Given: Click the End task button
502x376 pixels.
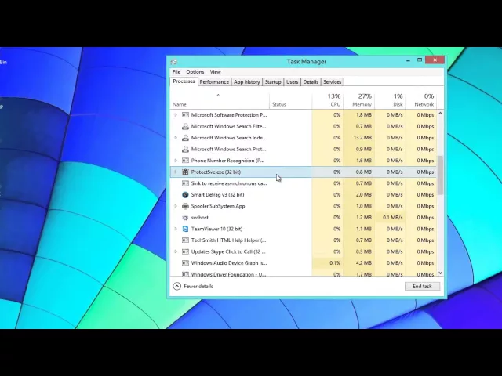Looking at the screenshot, I should pyautogui.click(x=422, y=286).
